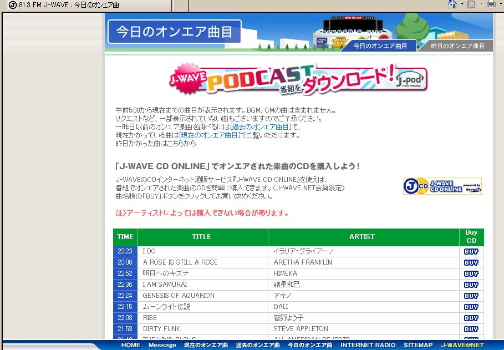Click song title RISE
Image resolution: width=504 pixels, height=350 pixels.
(150, 318)
